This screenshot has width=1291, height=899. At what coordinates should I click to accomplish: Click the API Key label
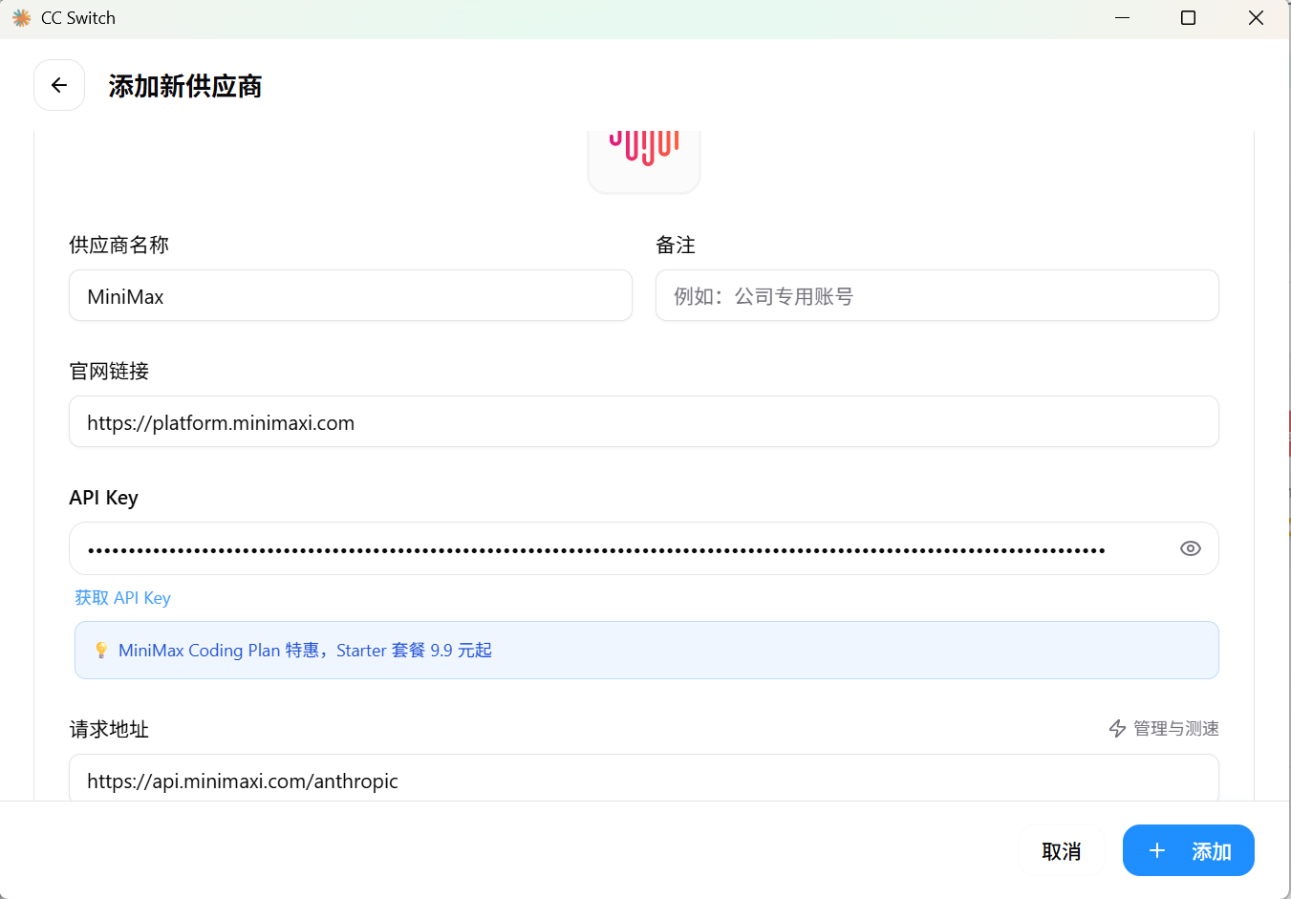click(x=103, y=498)
